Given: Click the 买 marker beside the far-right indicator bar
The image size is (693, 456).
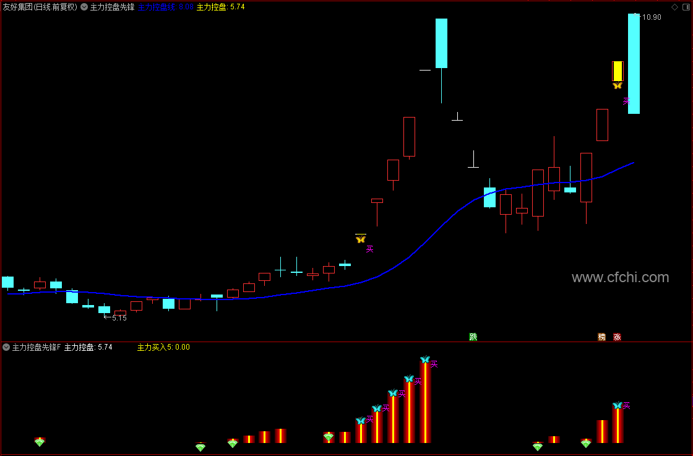Looking at the screenshot, I should [626, 406].
